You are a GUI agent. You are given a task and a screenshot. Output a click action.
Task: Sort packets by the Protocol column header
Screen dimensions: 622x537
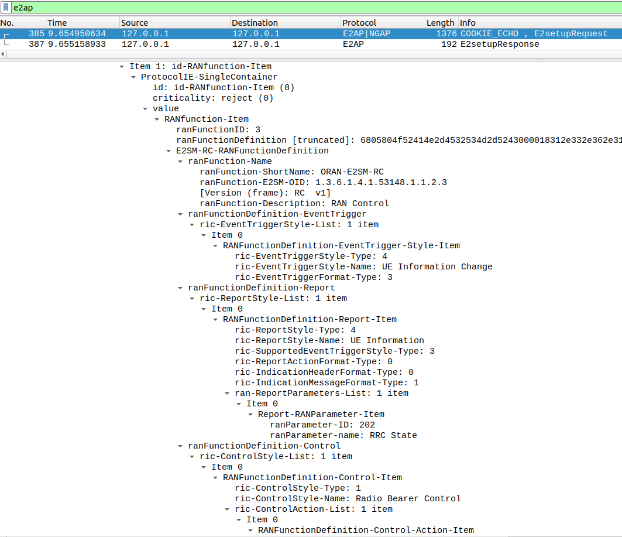382,23
